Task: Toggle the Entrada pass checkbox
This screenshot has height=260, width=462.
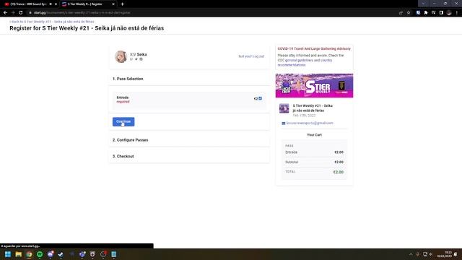Action: click(x=260, y=98)
